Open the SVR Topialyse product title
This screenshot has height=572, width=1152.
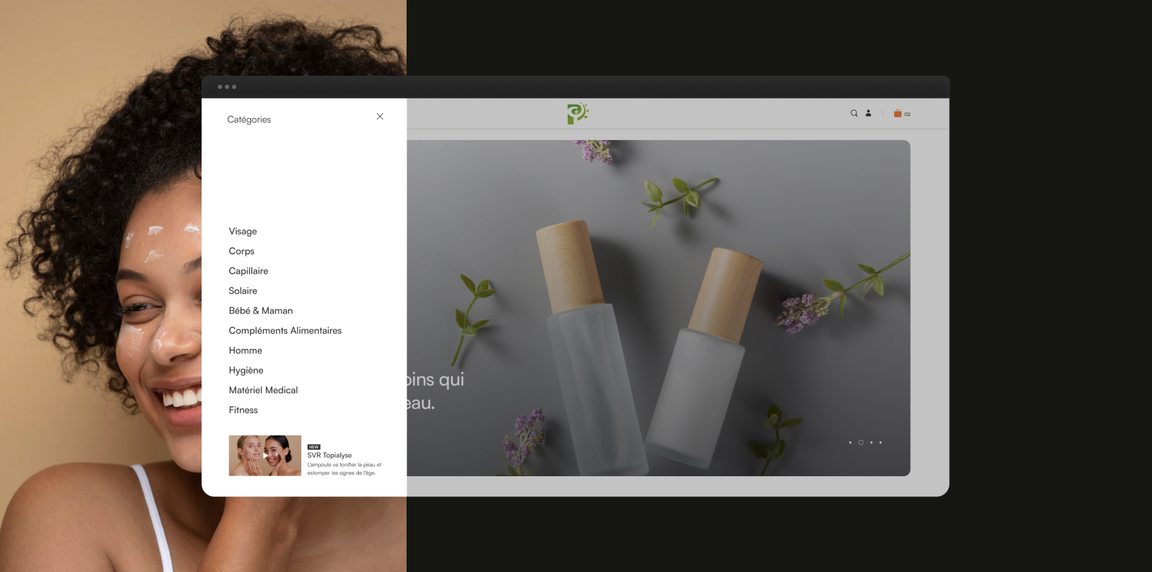click(330, 455)
